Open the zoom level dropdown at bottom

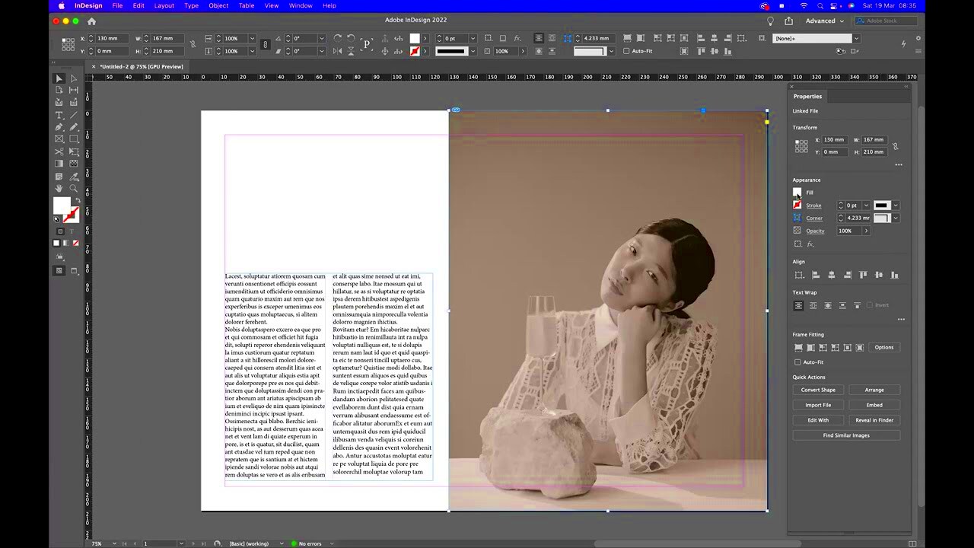[115, 543]
